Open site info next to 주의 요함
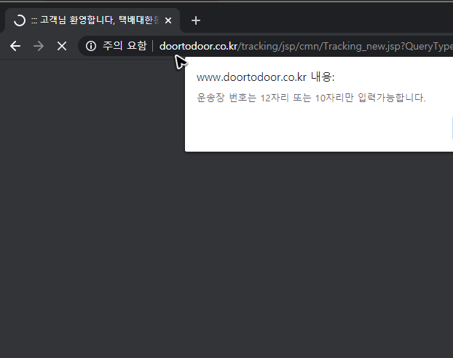This screenshot has width=453, height=358. [91, 46]
